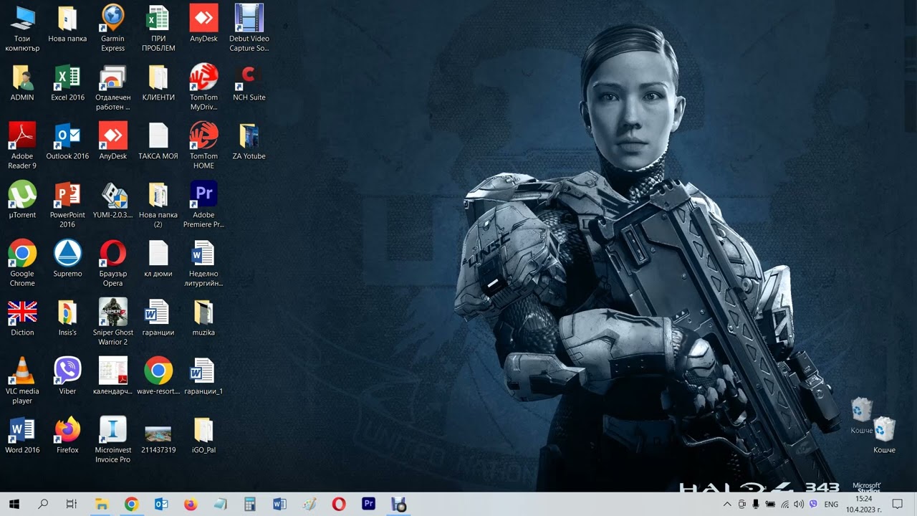This screenshot has width=917, height=516.
Task: Open Calculator from the taskbar
Action: tap(250, 504)
